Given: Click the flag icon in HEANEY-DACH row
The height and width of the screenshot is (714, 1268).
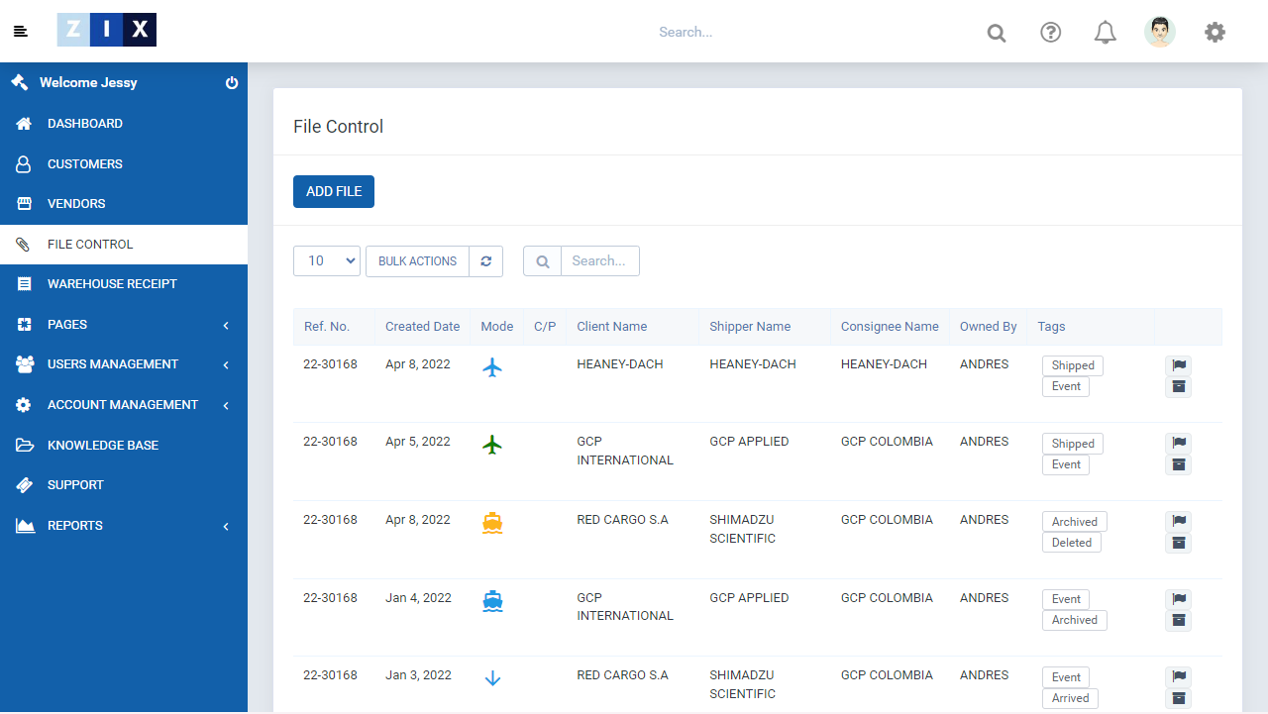Looking at the screenshot, I should coord(1178,365).
